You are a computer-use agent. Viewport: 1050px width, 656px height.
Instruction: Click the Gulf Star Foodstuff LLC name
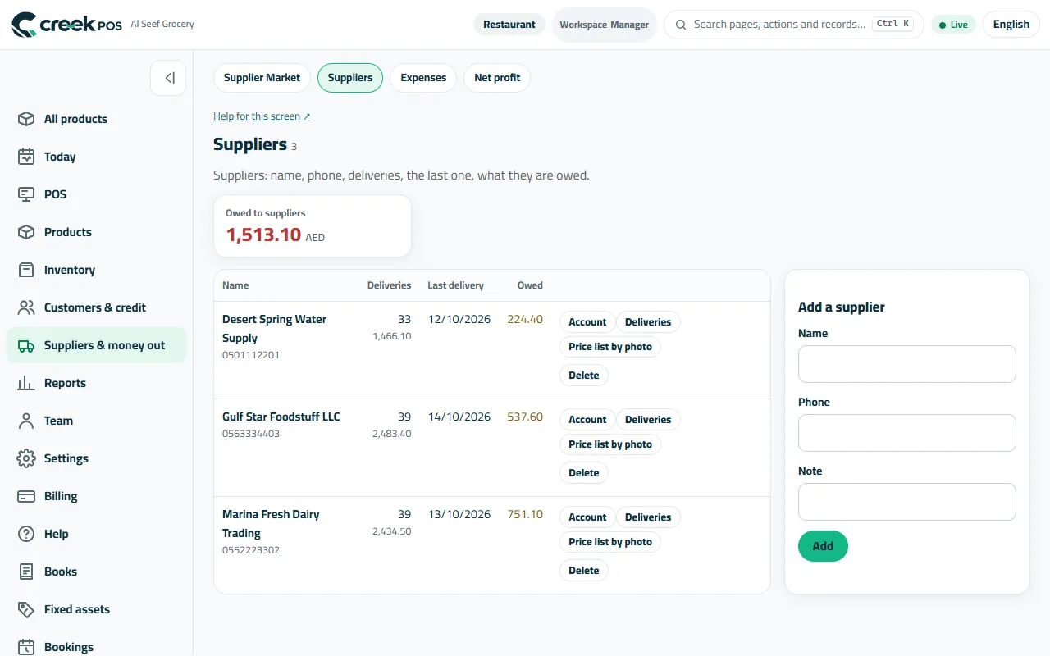tap(281, 417)
